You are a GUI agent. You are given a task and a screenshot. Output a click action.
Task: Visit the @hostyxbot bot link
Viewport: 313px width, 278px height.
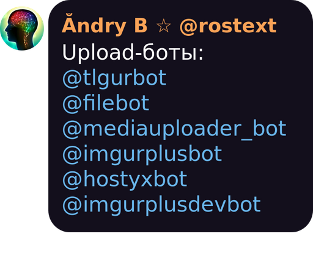125,180
